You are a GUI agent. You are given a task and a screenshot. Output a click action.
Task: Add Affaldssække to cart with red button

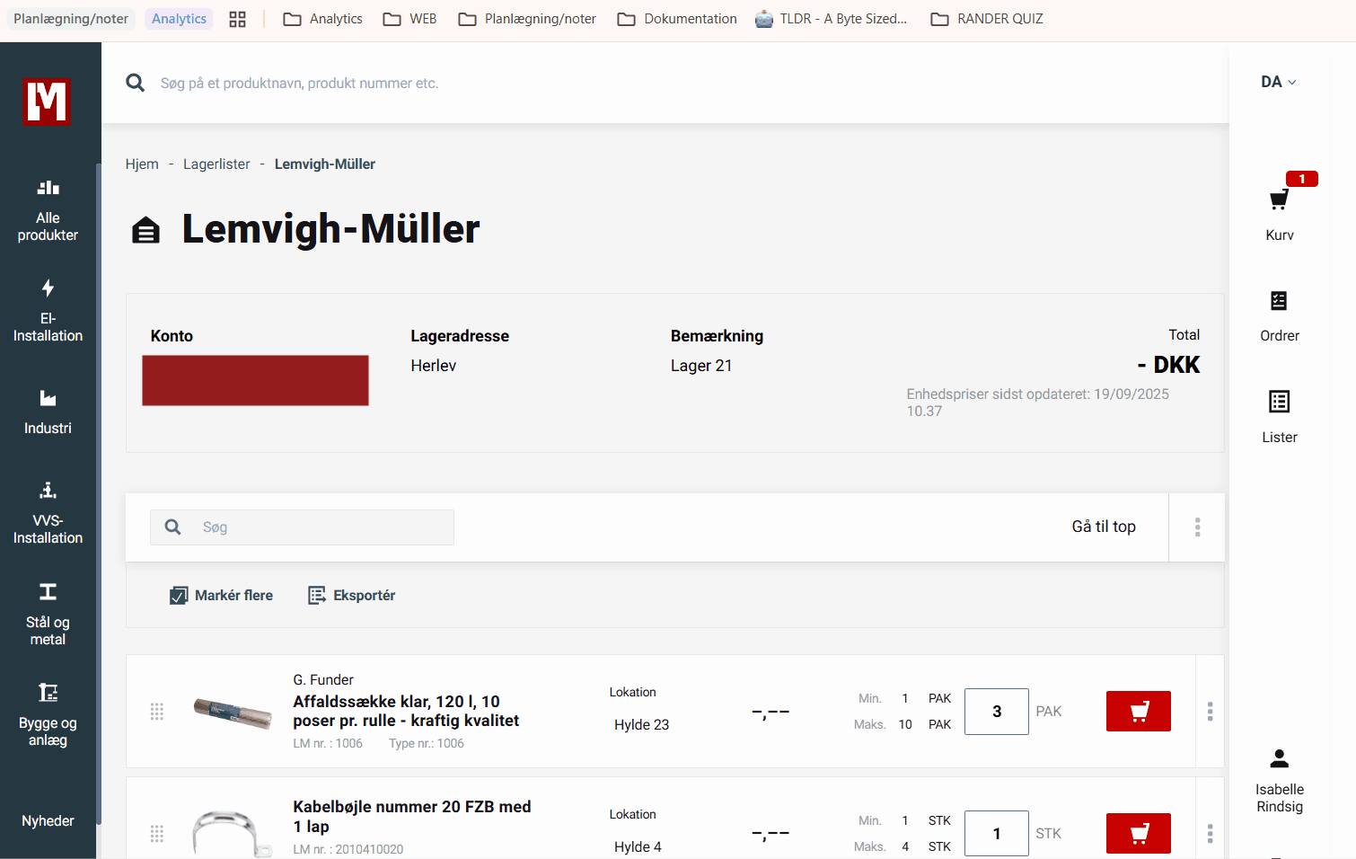click(1138, 712)
